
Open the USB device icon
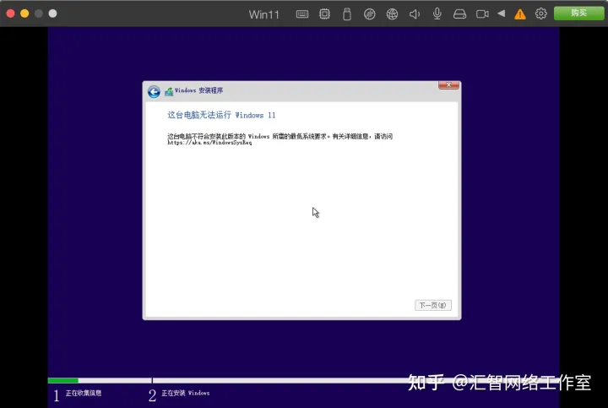point(347,14)
